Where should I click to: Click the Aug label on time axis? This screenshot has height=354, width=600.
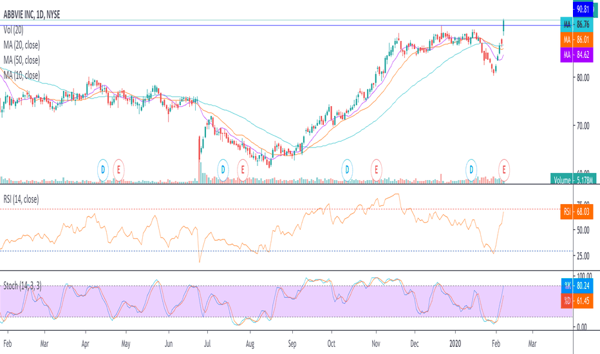(250, 344)
